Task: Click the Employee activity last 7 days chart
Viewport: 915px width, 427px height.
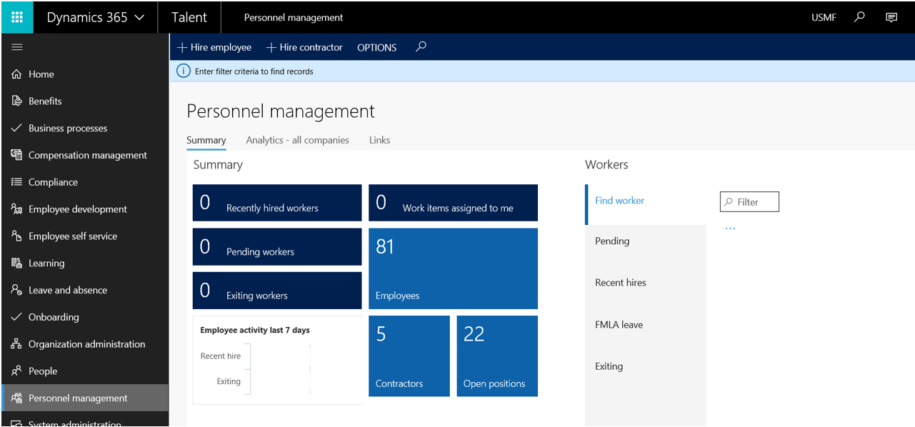Action: [x=278, y=360]
